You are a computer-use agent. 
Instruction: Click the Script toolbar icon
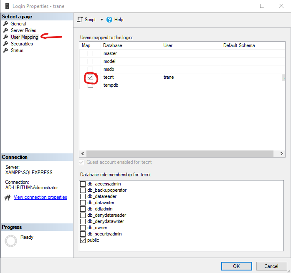point(80,20)
